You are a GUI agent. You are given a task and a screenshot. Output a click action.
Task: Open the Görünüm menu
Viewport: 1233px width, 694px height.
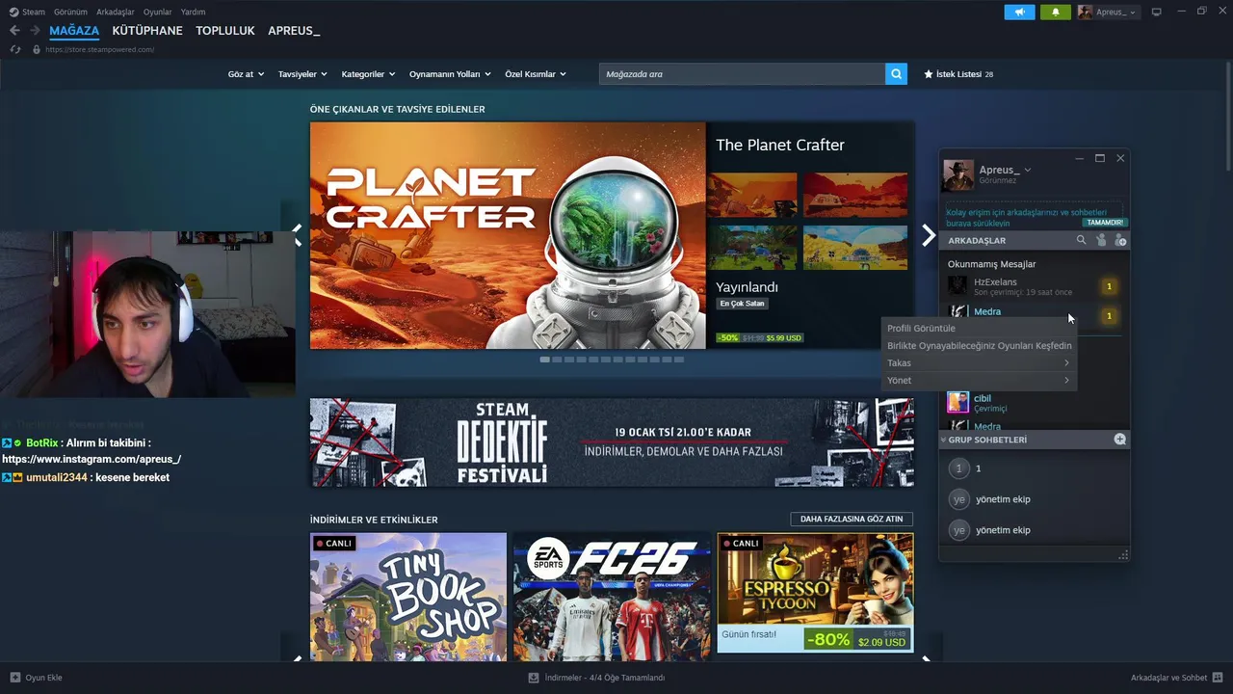tap(70, 12)
